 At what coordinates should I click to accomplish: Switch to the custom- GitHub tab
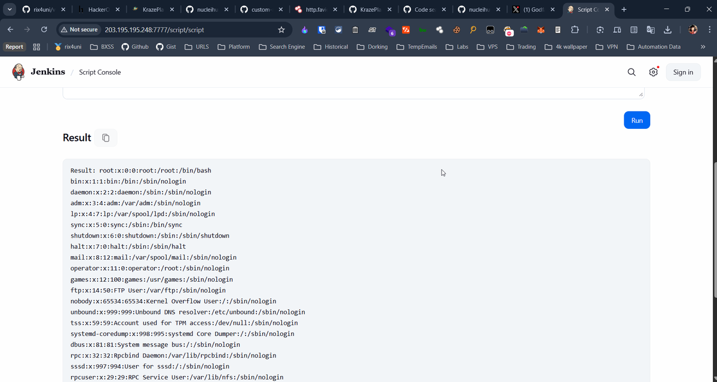pyautogui.click(x=261, y=10)
